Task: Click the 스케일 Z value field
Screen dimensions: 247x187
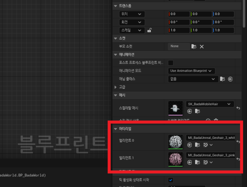Action: [x=223, y=30]
